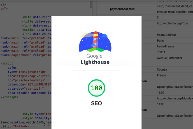This screenshot has width=193, height=129.
Task: Click the api.pirsch src code line
Action: tap(29, 76)
